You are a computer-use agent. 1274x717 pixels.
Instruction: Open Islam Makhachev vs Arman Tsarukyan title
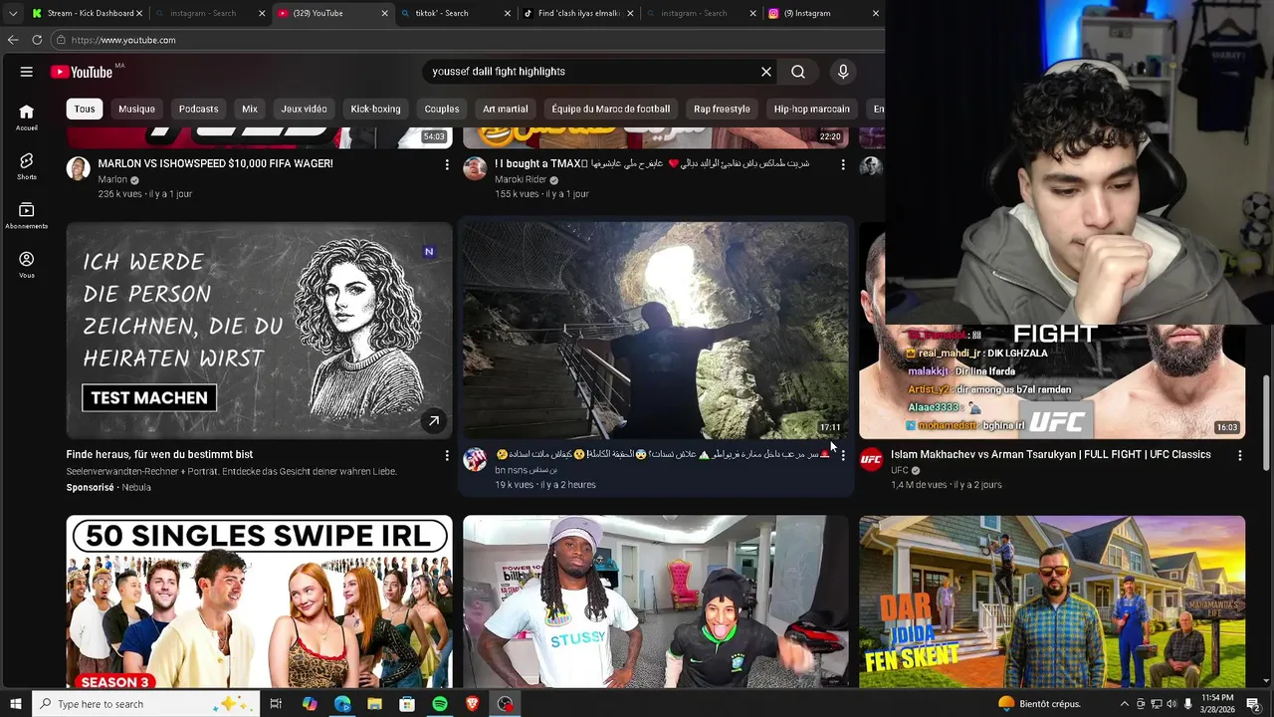(1051, 454)
